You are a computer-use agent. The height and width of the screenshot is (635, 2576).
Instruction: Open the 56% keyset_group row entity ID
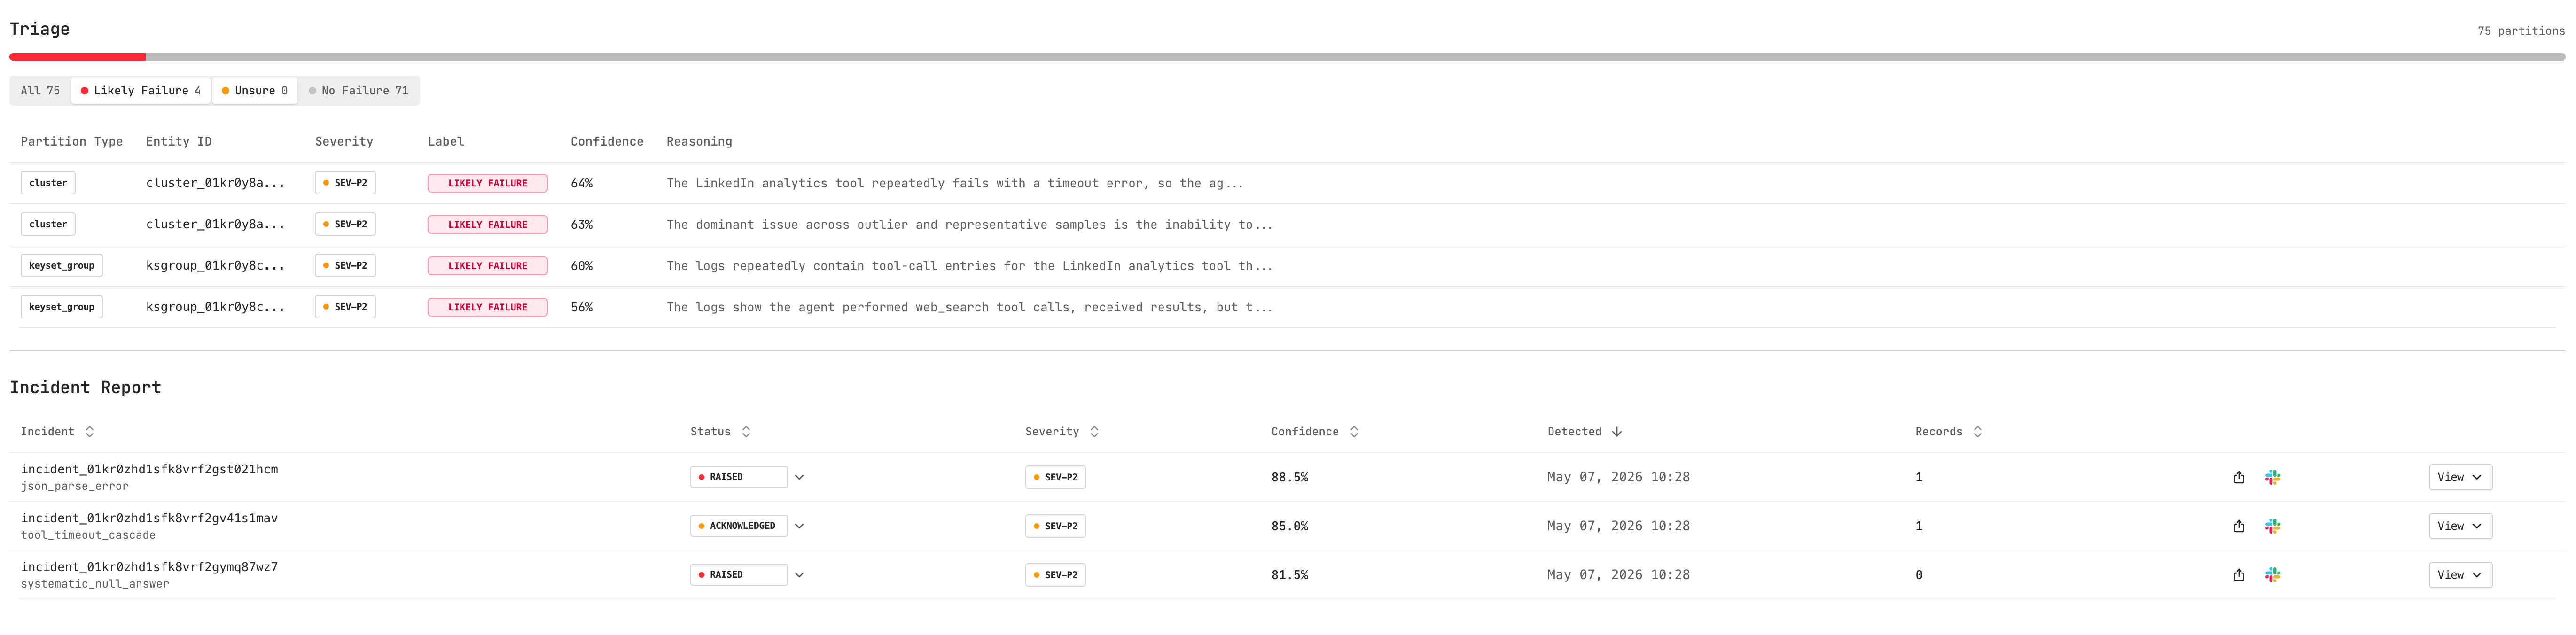(x=215, y=307)
